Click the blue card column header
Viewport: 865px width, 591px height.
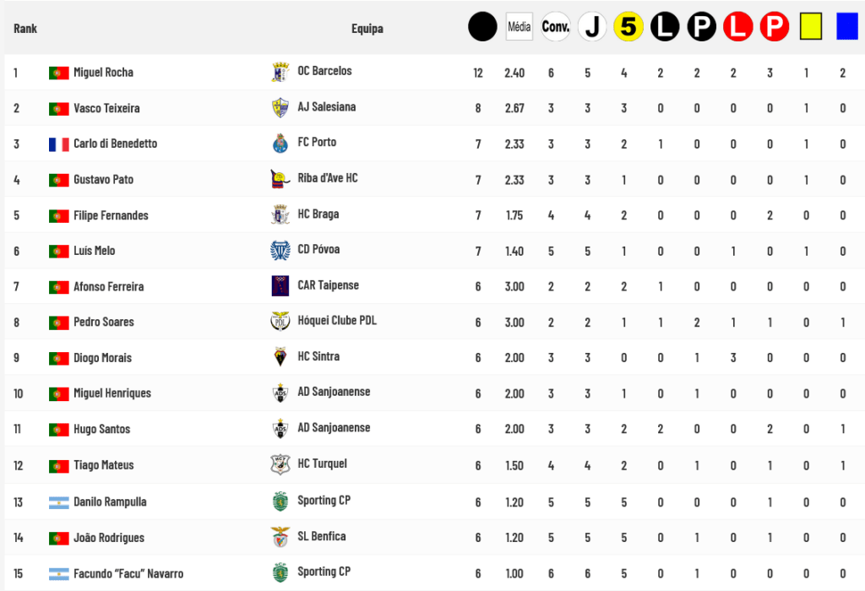pos(847,28)
